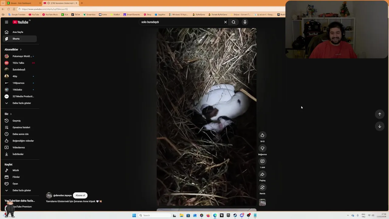Go to next short with down arrow
This screenshot has height=219, width=389.
click(380, 126)
